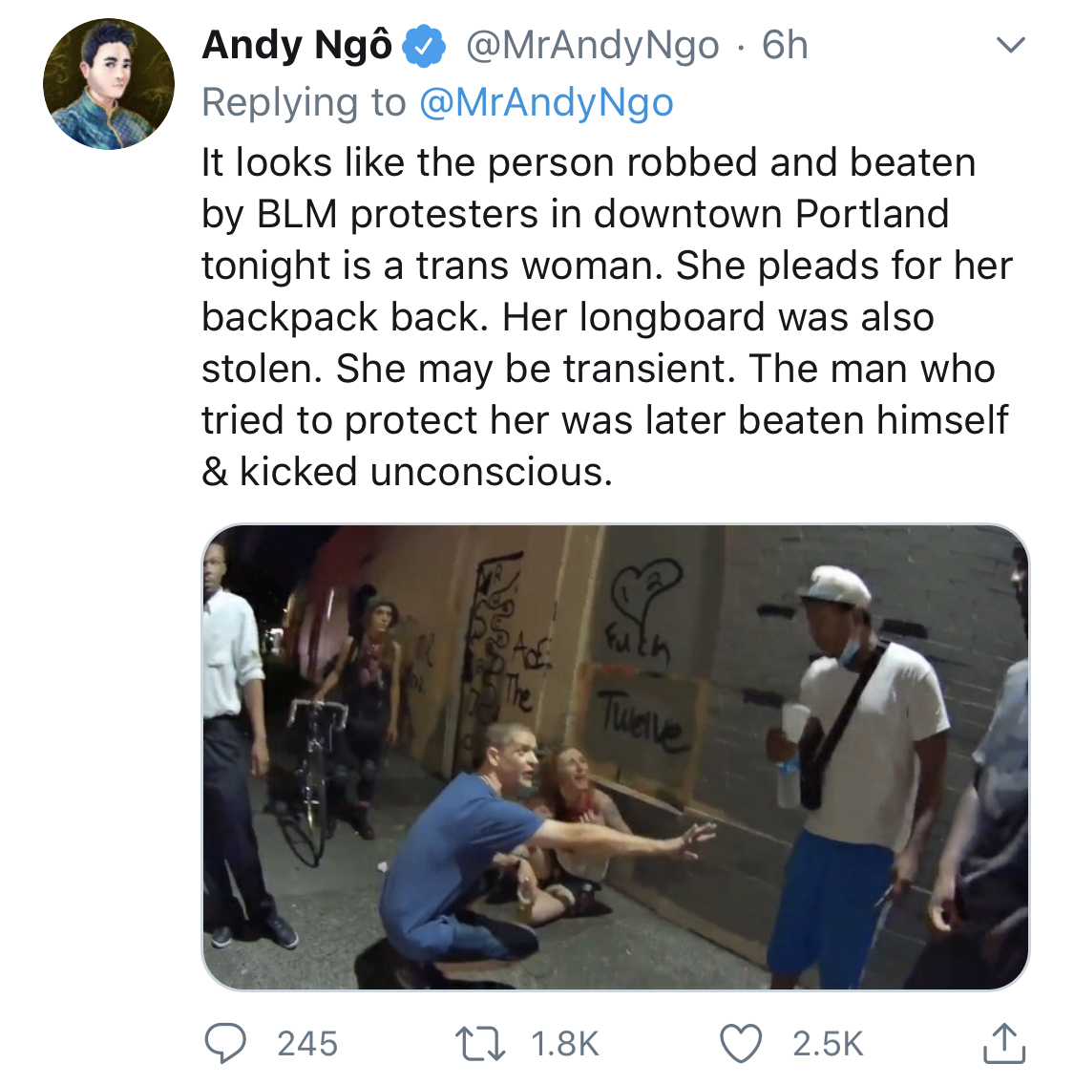Screen dimensions: 1074x1085
Task: Click the 1.8K retweets count
Action: [565, 1044]
